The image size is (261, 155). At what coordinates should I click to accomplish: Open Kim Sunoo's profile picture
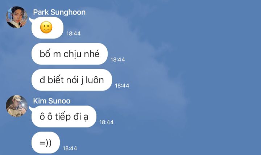point(17,106)
